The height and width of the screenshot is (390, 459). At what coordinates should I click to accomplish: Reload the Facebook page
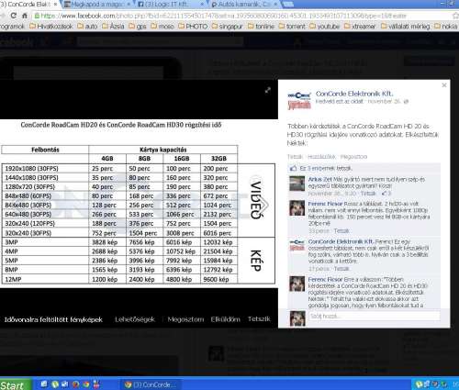pyautogui.click(x=14, y=16)
